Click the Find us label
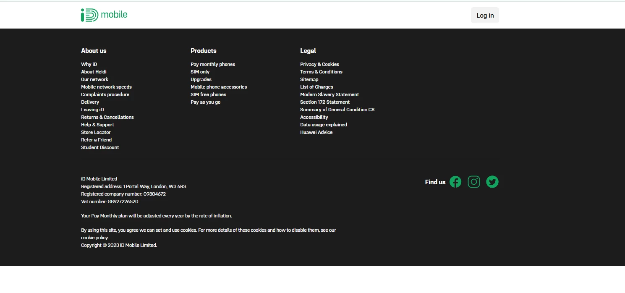 pyautogui.click(x=435, y=182)
